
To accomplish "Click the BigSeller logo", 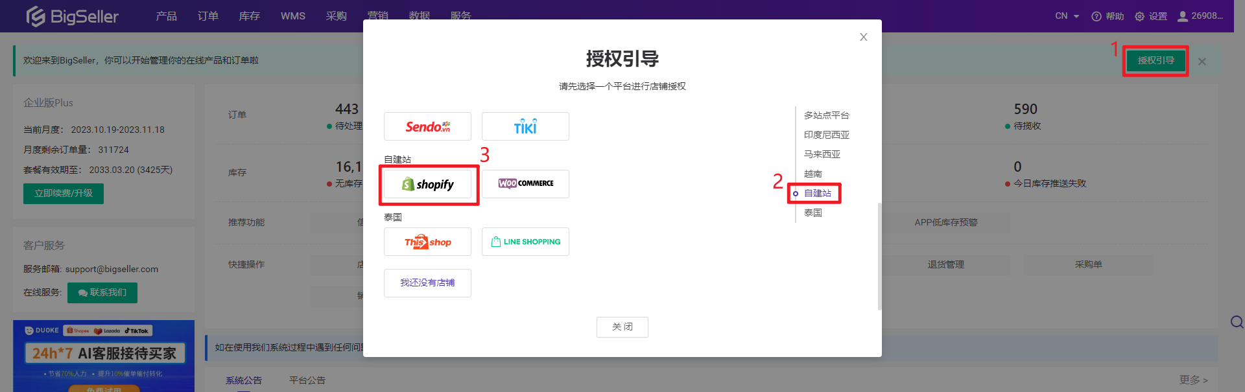I will point(72,16).
